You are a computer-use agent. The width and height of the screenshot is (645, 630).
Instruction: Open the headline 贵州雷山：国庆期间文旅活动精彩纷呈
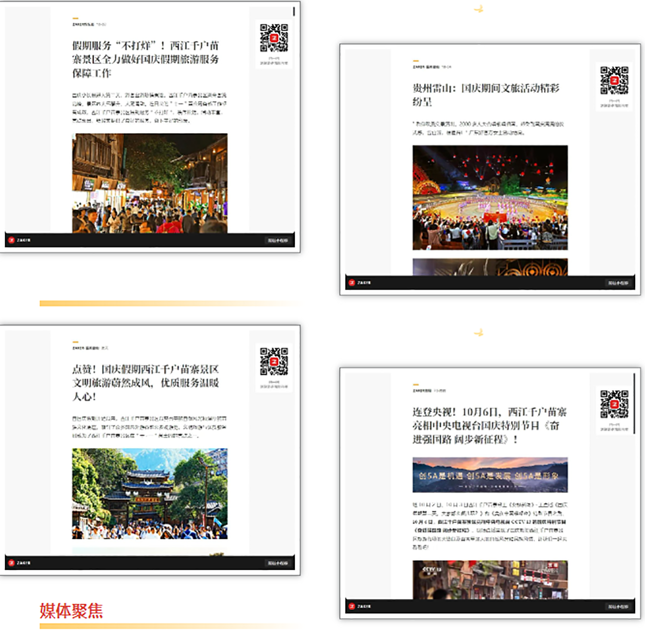pyautogui.click(x=486, y=95)
